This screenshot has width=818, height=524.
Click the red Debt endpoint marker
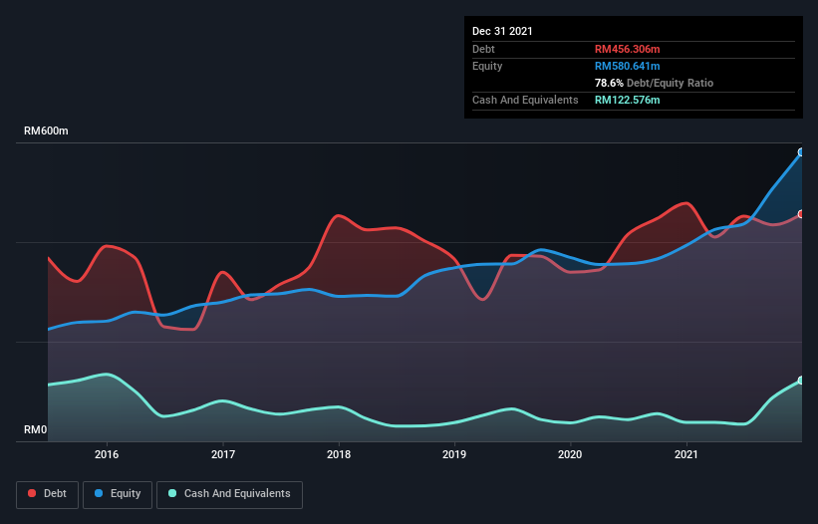pyautogui.click(x=801, y=214)
